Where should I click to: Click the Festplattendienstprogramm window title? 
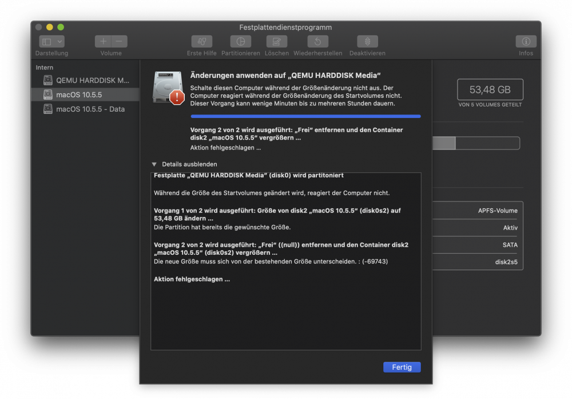tap(285, 27)
